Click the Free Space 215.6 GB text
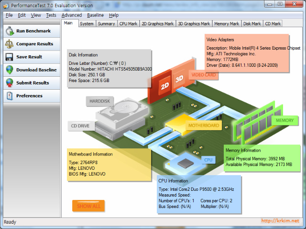This screenshot has height=229, width=306. coord(89,81)
